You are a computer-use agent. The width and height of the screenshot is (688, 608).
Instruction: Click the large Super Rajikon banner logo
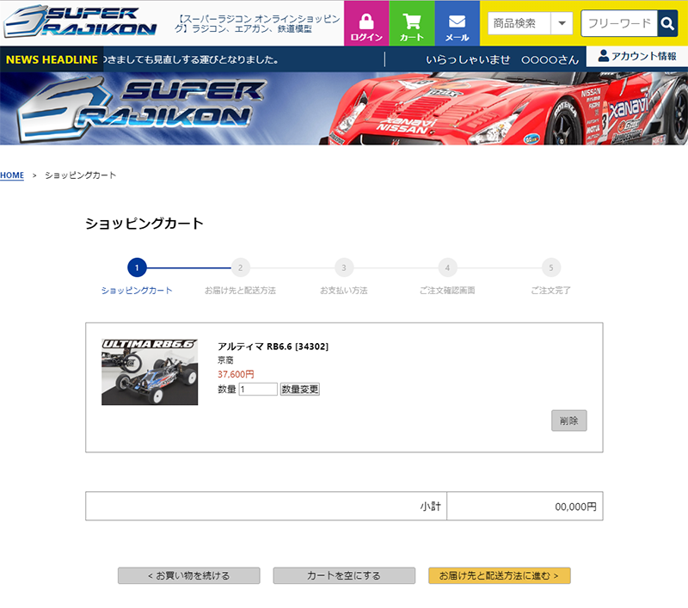[x=142, y=107]
